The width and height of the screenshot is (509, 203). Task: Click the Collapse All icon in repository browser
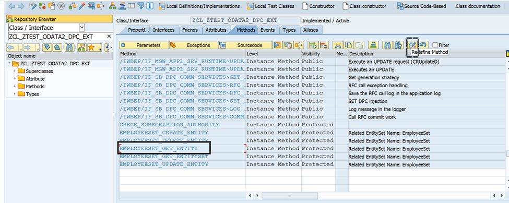[56, 47]
